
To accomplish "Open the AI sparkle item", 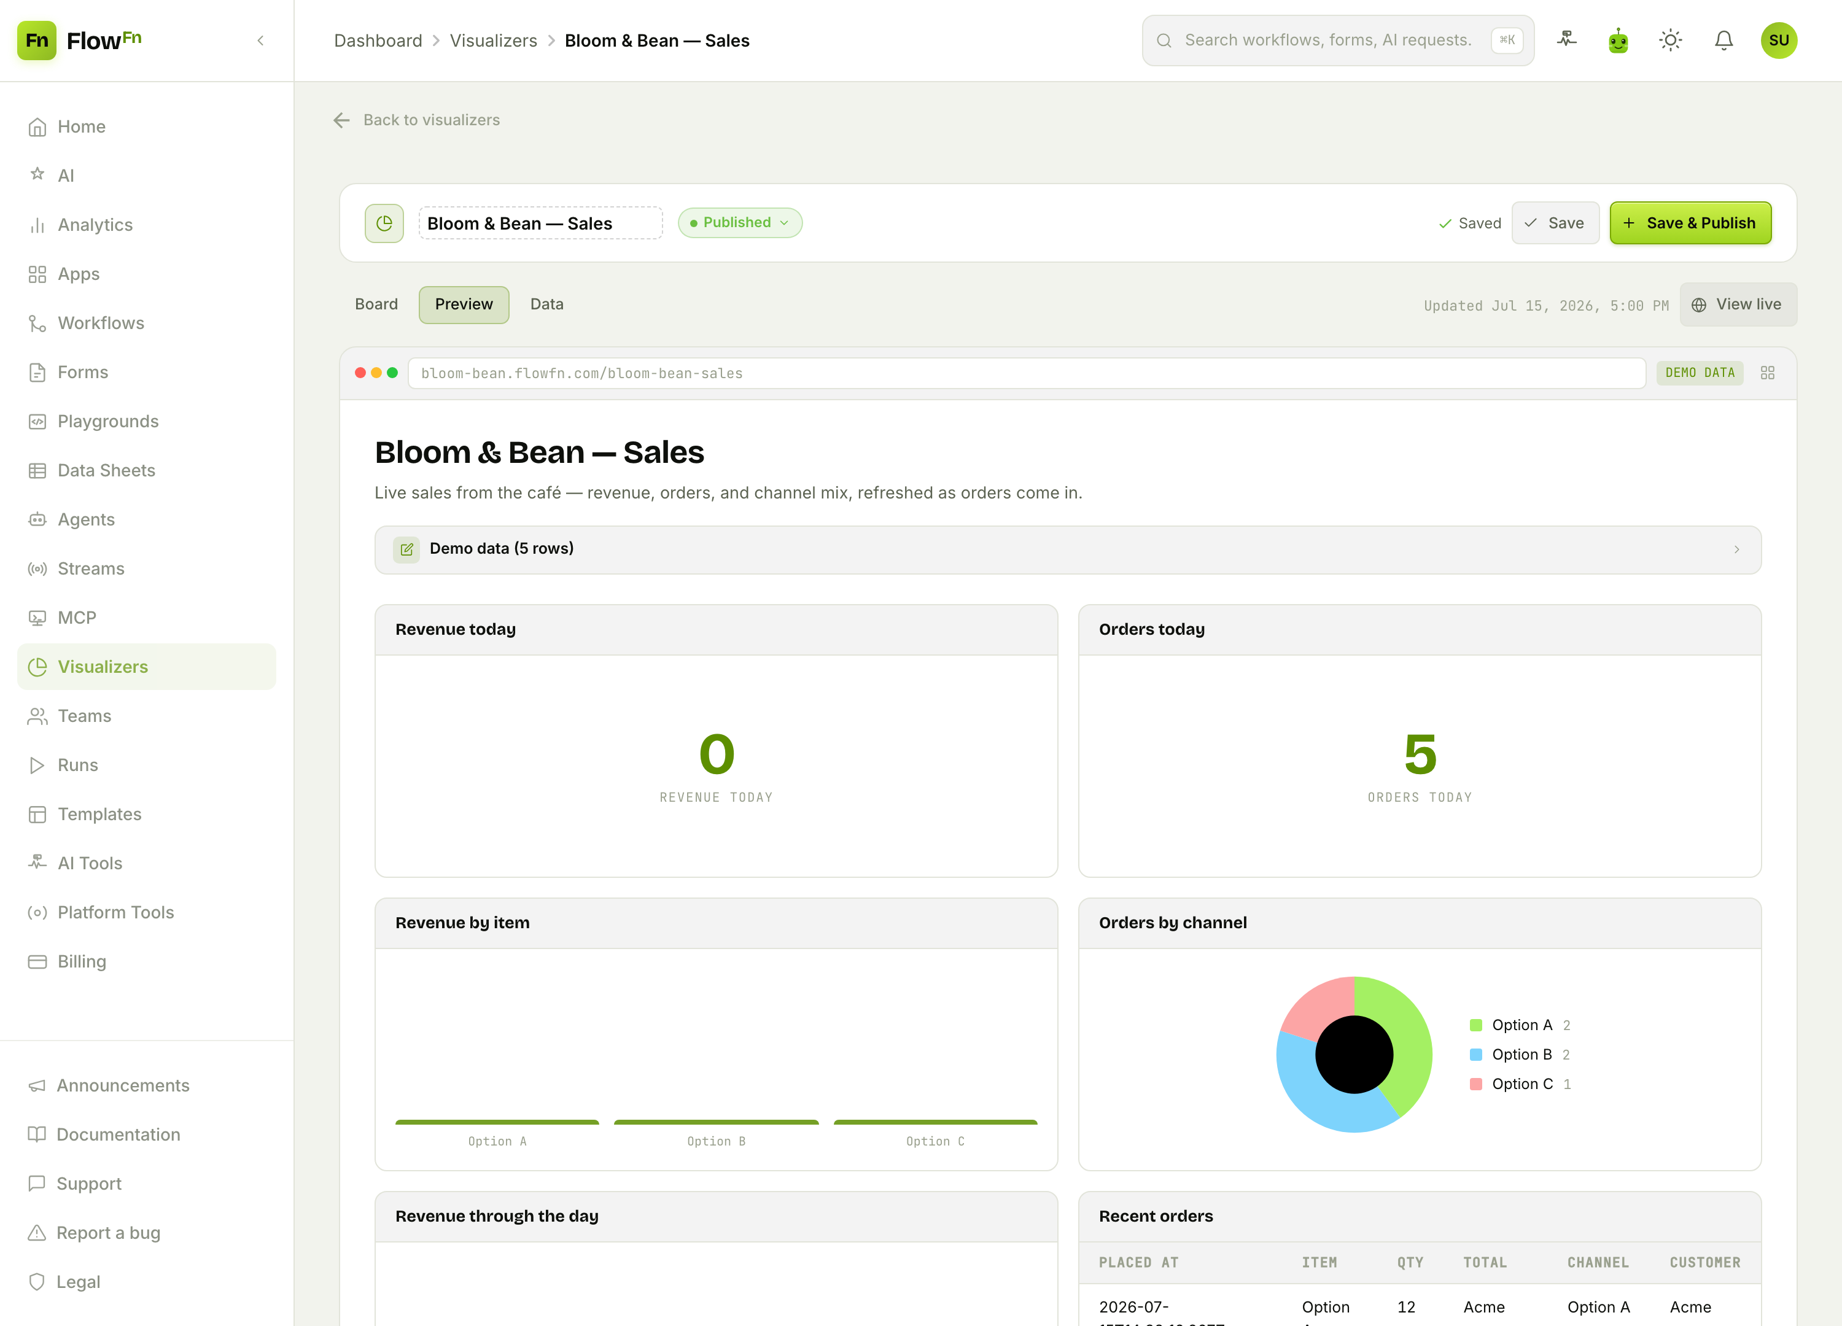I will (x=146, y=176).
